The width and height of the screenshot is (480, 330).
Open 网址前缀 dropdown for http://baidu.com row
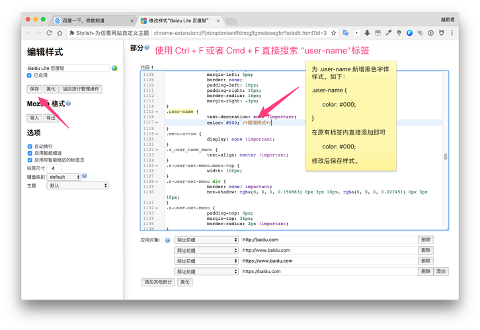coord(206,240)
